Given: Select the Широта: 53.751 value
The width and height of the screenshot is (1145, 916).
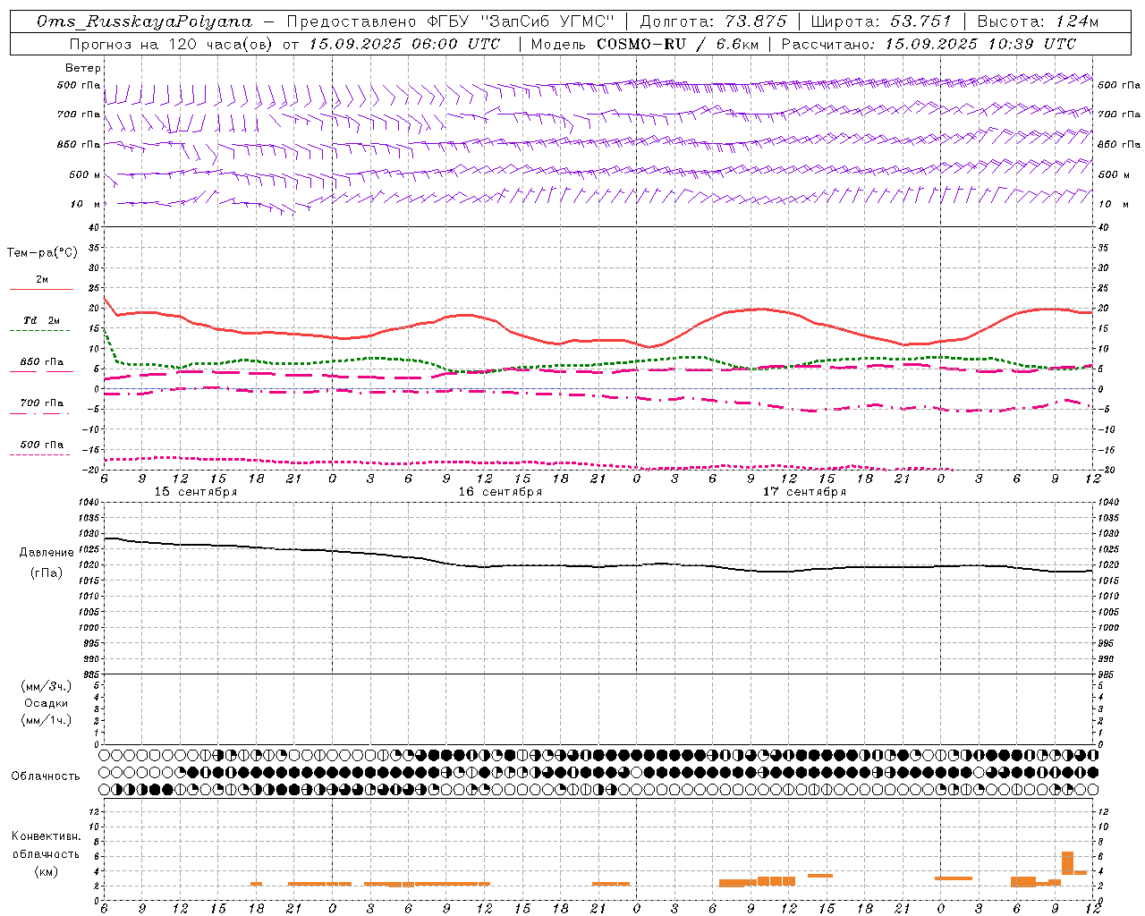Looking at the screenshot, I should point(881,21).
